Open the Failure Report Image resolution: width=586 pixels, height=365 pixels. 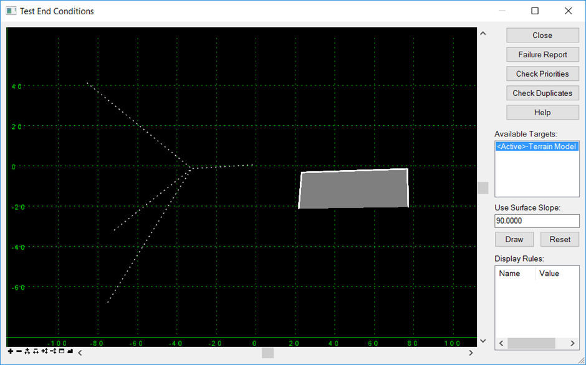pyautogui.click(x=542, y=55)
